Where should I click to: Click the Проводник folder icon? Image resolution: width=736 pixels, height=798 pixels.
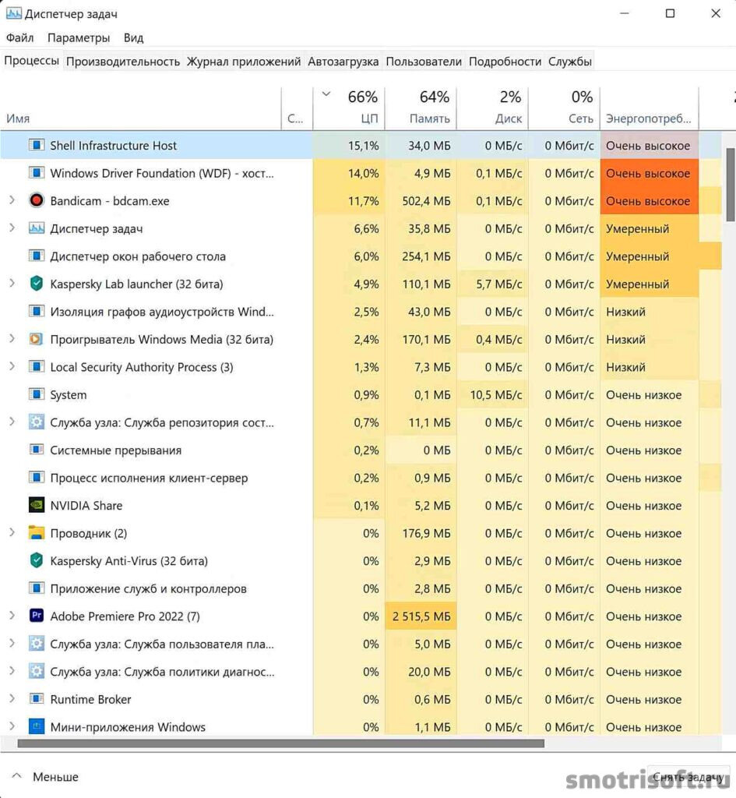pyautogui.click(x=36, y=533)
